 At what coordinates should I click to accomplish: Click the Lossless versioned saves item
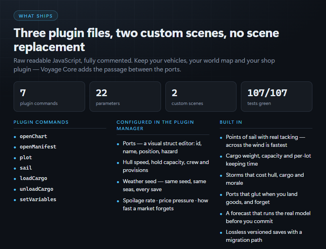point(264,236)
